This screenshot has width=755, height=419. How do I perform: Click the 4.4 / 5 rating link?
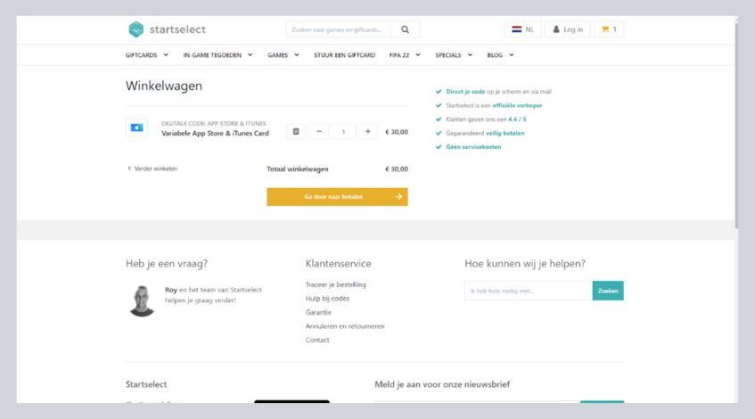coord(517,119)
